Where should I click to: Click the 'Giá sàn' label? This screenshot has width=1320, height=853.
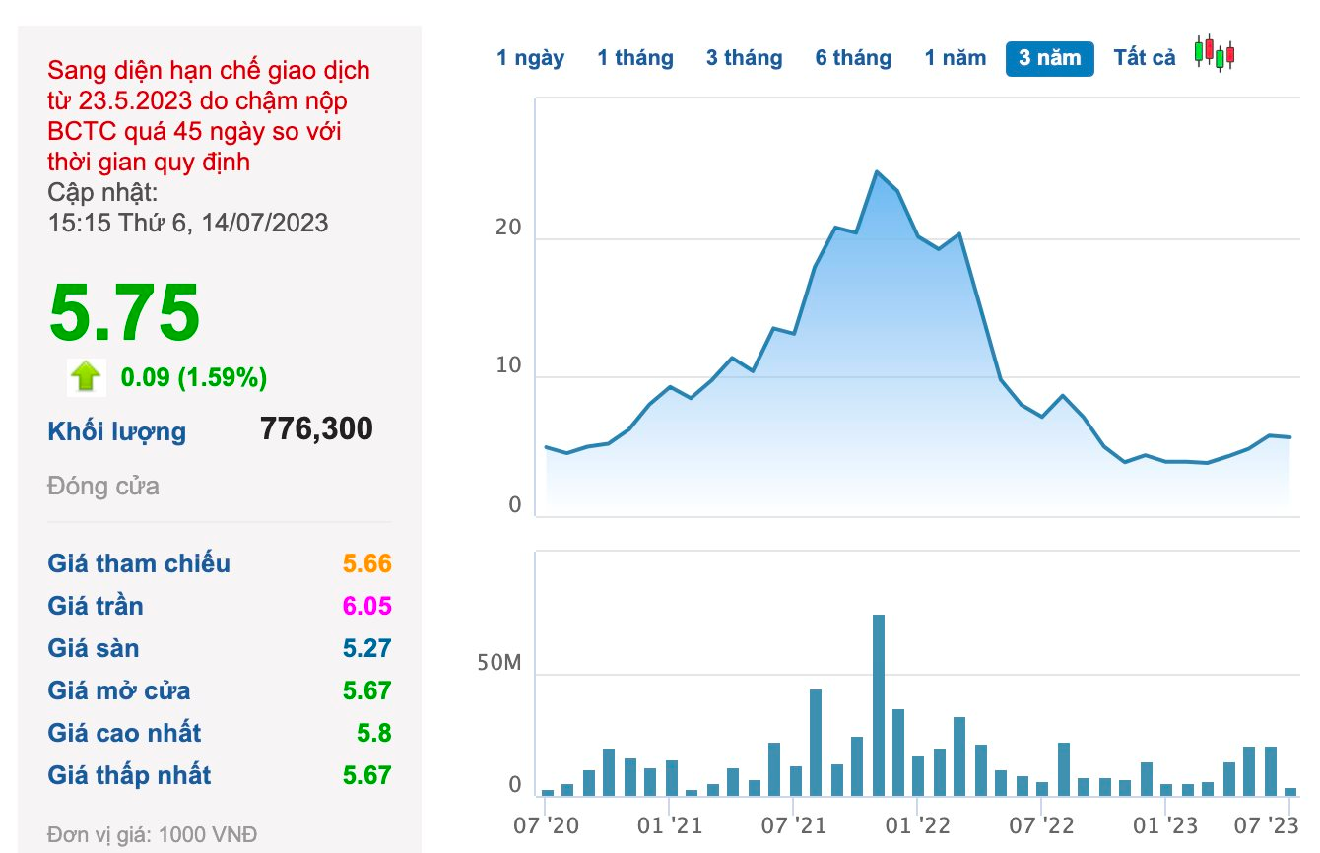(94, 648)
